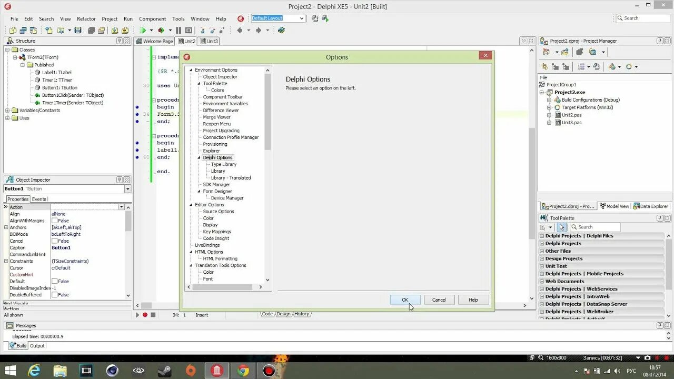Viewport: 674px width, 379px height.
Task: Click macro record red circle in editor
Action: (x=145, y=315)
